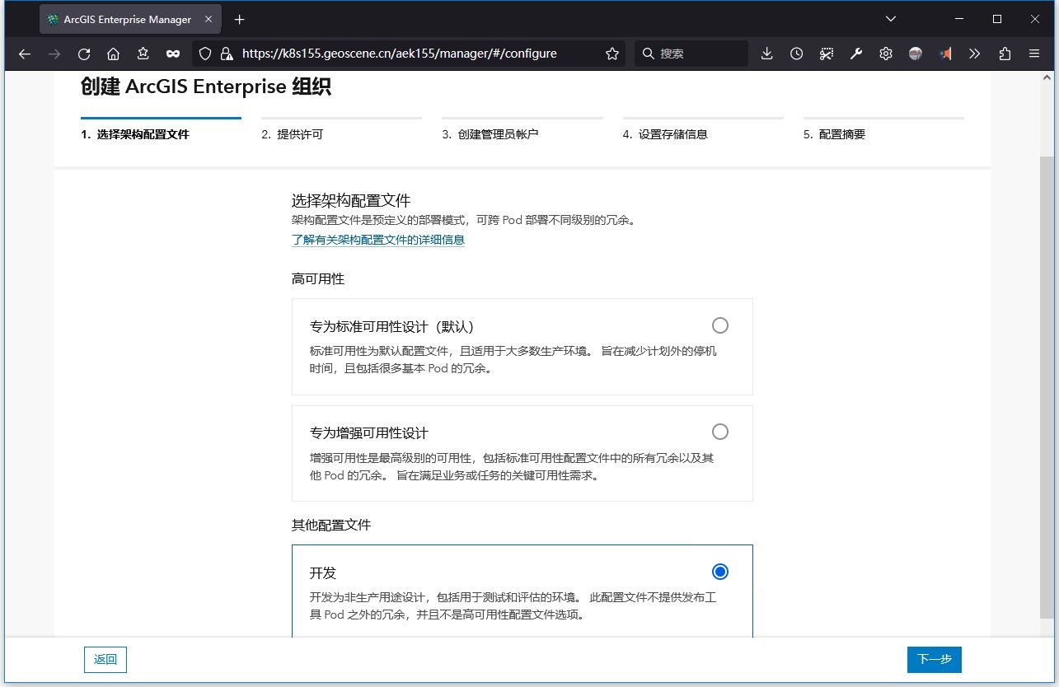Click the 高可用性 section label
Screen dimensions: 1059x687
[318, 278]
